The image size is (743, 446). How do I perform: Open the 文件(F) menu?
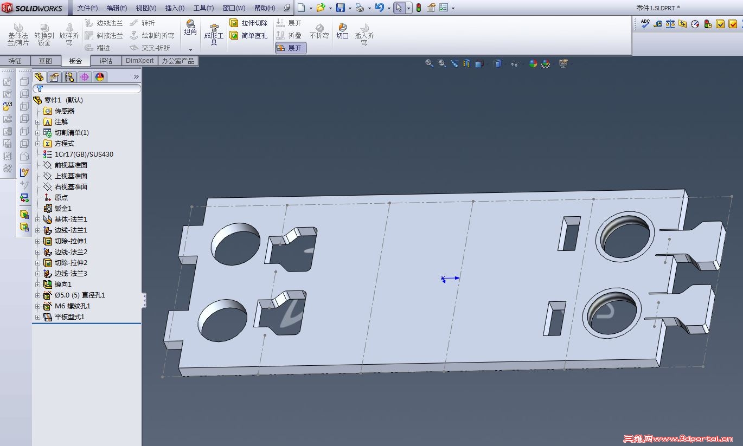87,8
